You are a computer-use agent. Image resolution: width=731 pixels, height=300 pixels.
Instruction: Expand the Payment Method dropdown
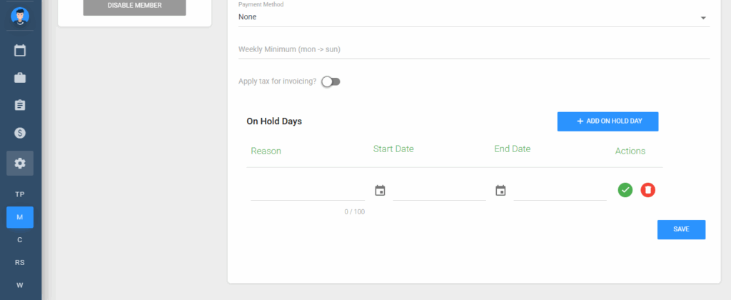click(x=474, y=17)
